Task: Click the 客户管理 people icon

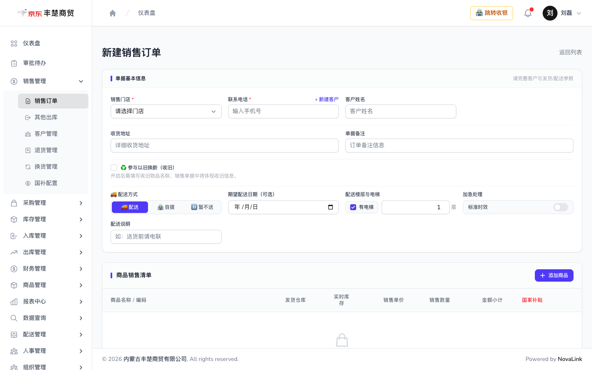Action: click(x=28, y=134)
